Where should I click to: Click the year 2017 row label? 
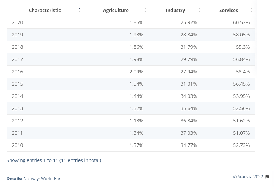pyautogui.click(x=17, y=59)
